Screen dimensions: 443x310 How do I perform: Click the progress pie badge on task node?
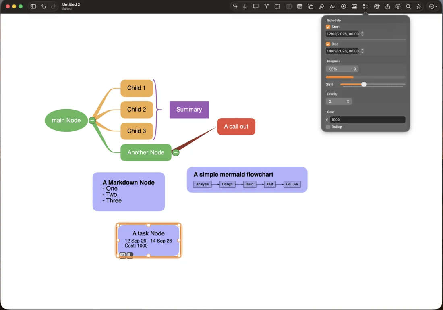point(130,256)
